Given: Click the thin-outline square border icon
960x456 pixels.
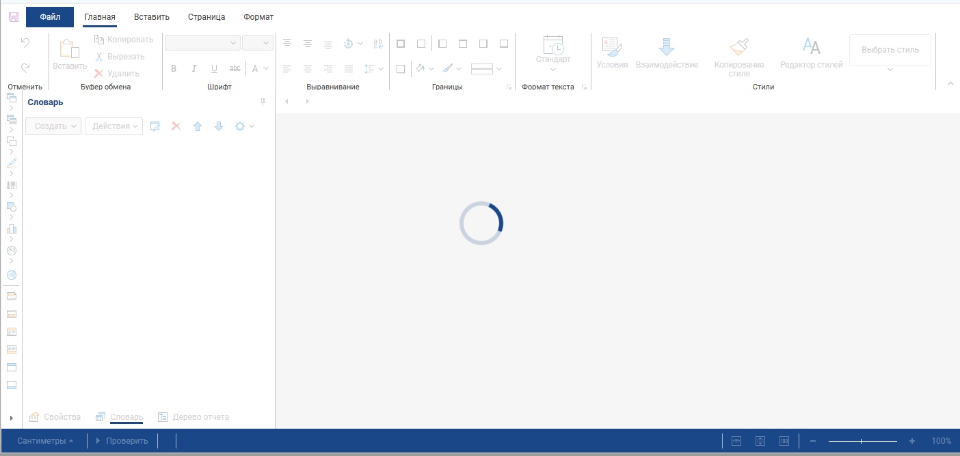Looking at the screenshot, I should pyautogui.click(x=421, y=43).
